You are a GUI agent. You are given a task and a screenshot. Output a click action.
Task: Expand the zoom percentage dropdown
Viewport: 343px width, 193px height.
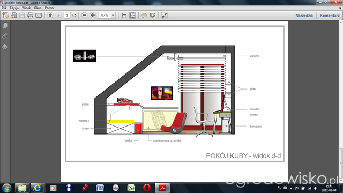(113, 16)
